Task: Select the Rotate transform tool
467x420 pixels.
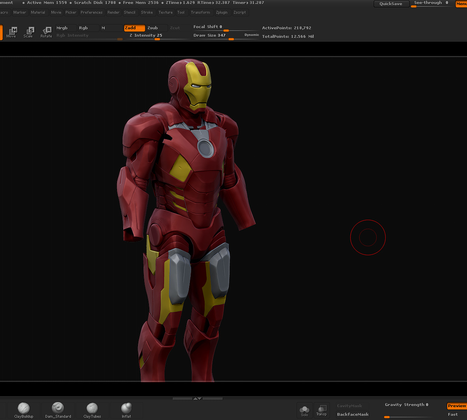Action: click(x=46, y=32)
